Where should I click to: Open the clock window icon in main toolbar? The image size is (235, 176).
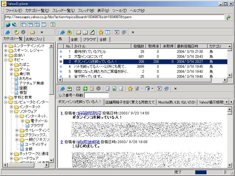click(53, 25)
